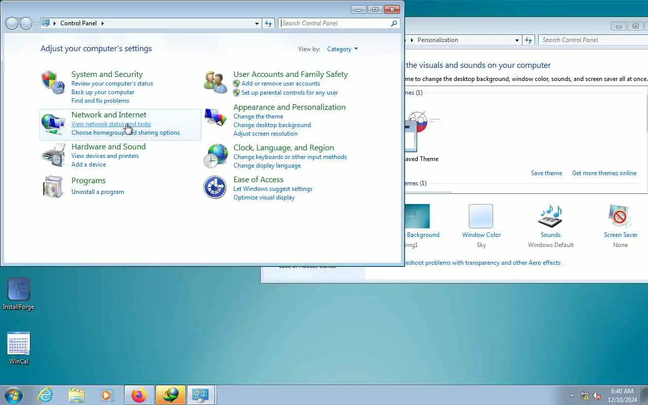Click in the Search Control Panel box
This screenshot has height=405, width=648.
[335, 23]
